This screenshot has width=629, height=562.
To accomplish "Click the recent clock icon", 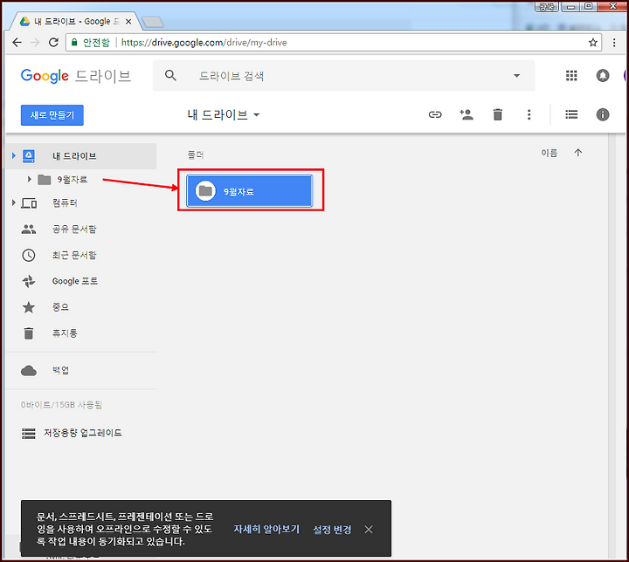I will coord(29,256).
